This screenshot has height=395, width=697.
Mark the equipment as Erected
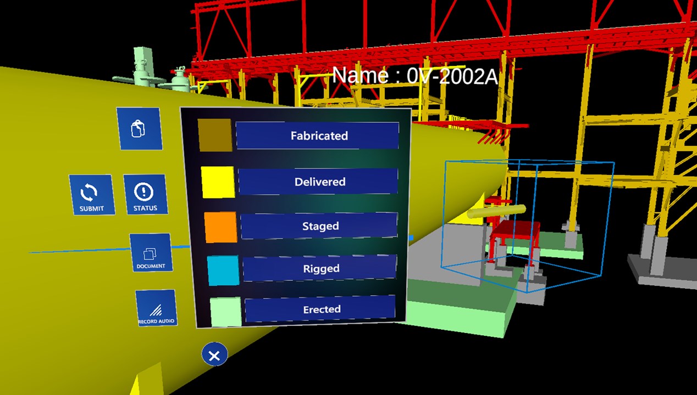tap(321, 309)
